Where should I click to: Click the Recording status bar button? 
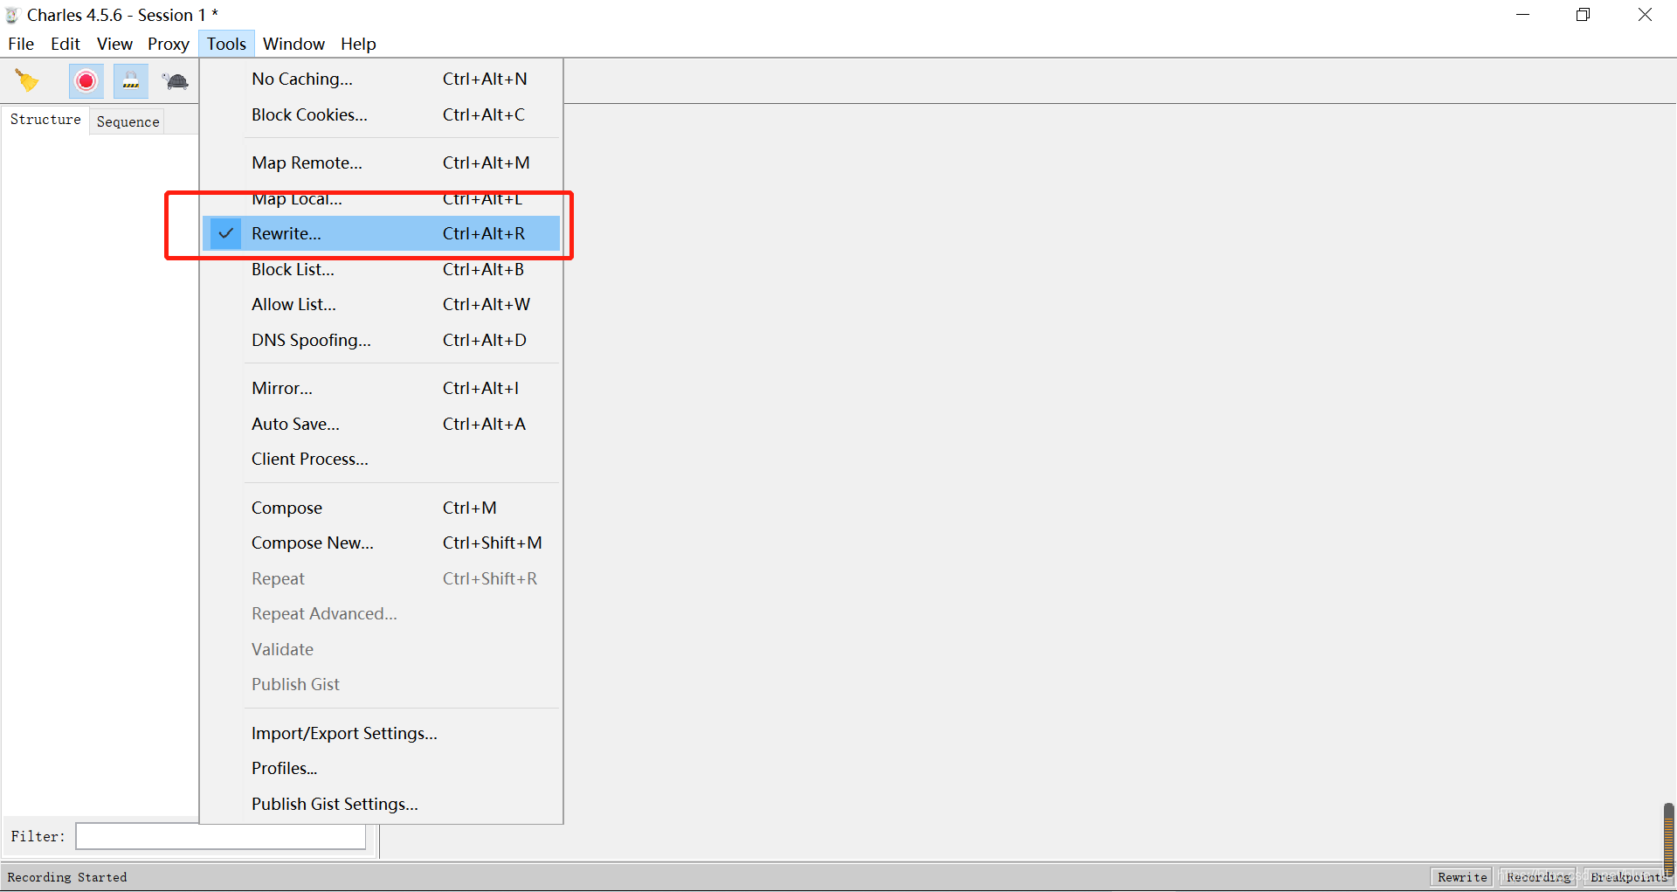1538,877
